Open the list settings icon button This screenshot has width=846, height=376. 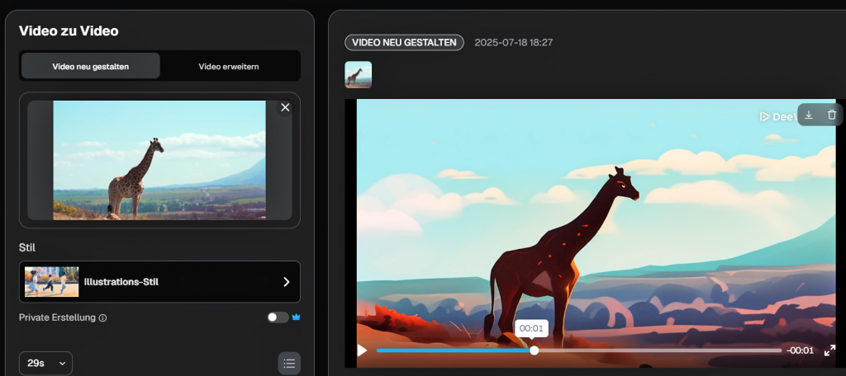289,363
